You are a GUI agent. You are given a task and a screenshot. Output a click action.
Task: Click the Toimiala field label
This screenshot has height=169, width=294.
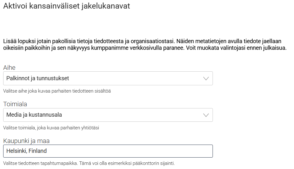tap(15, 104)
